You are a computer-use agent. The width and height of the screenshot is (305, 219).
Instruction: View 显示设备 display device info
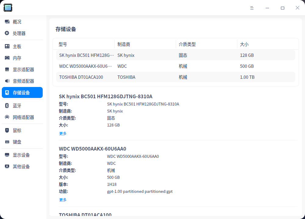tap(20, 155)
